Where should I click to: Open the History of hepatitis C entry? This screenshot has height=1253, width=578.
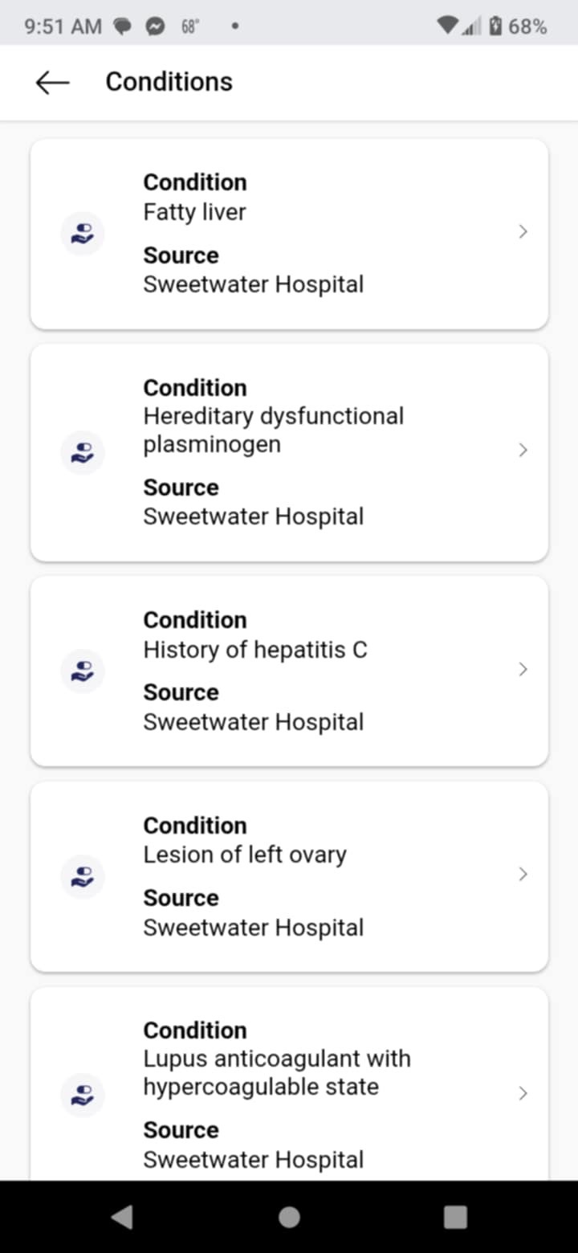(x=289, y=671)
